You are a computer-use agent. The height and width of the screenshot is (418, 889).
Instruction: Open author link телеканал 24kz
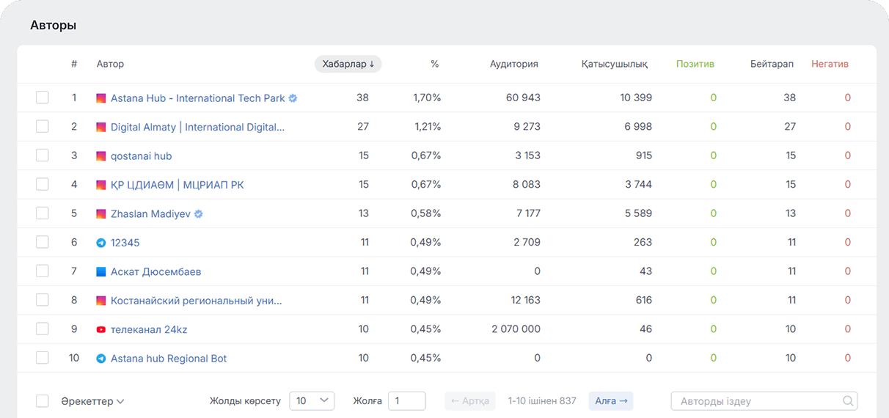point(149,330)
